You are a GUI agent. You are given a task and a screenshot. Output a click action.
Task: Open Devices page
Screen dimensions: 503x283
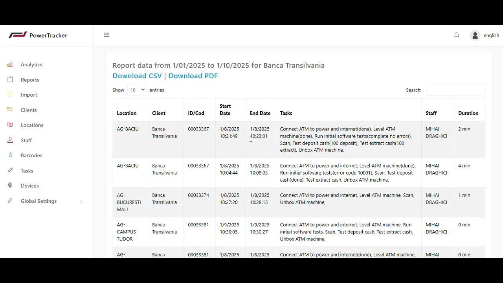click(30, 186)
